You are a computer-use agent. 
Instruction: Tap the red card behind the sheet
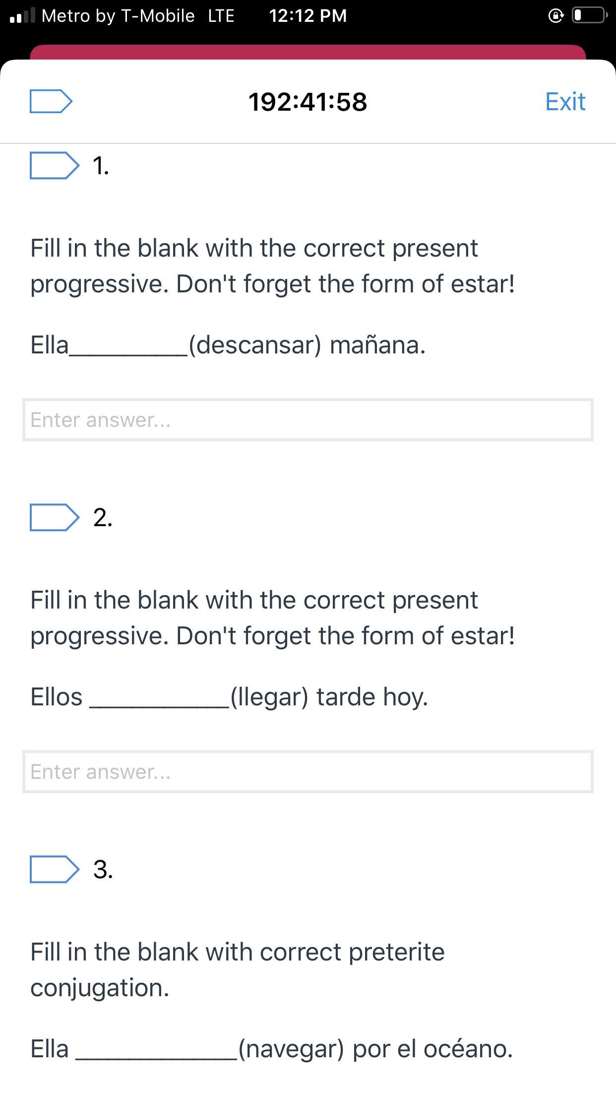(308, 52)
